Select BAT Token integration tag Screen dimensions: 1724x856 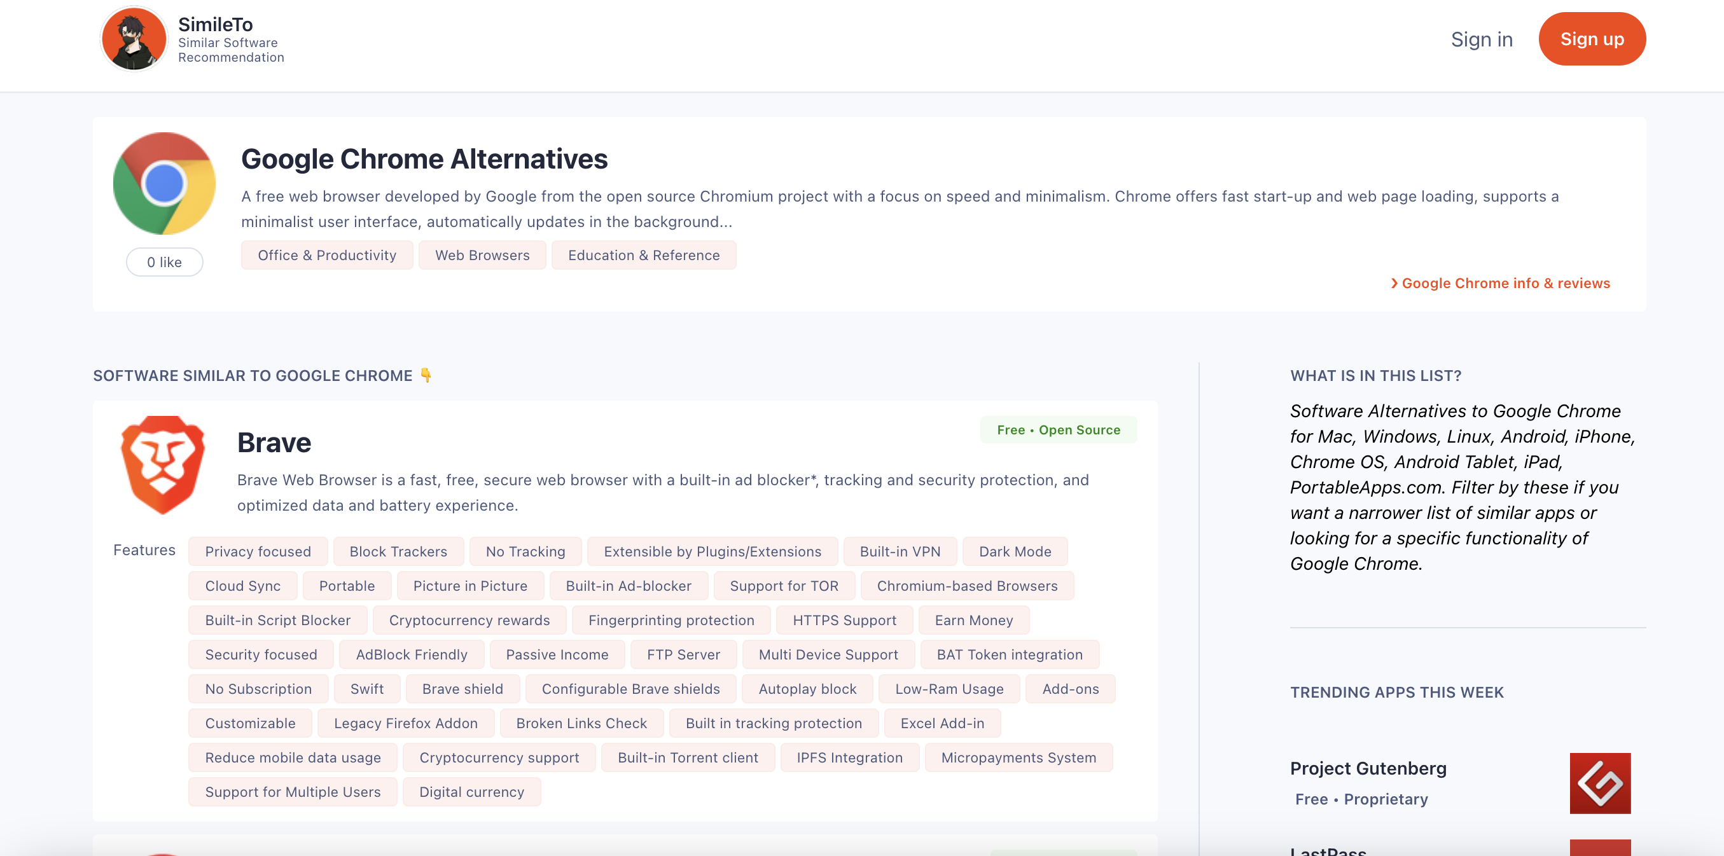[x=1009, y=654]
